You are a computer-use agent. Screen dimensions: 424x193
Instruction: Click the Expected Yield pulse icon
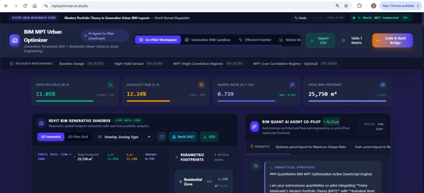point(110,85)
